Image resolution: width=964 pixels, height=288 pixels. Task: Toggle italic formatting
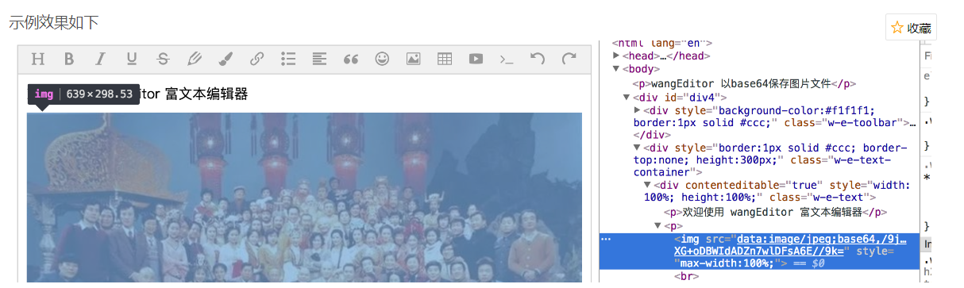pos(100,59)
